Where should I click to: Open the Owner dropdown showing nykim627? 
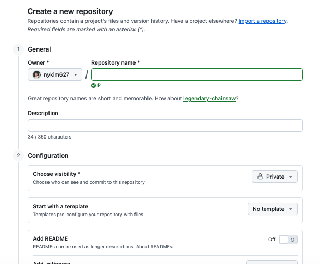pyautogui.click(x=55, y=74)
